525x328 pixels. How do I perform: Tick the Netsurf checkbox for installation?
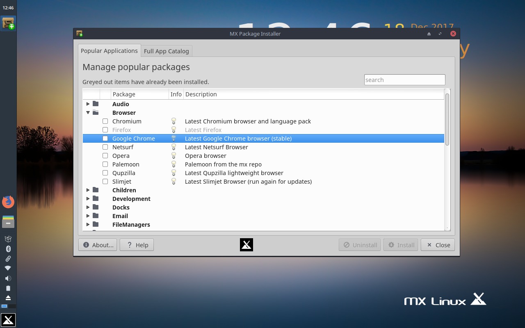point(105,147)
